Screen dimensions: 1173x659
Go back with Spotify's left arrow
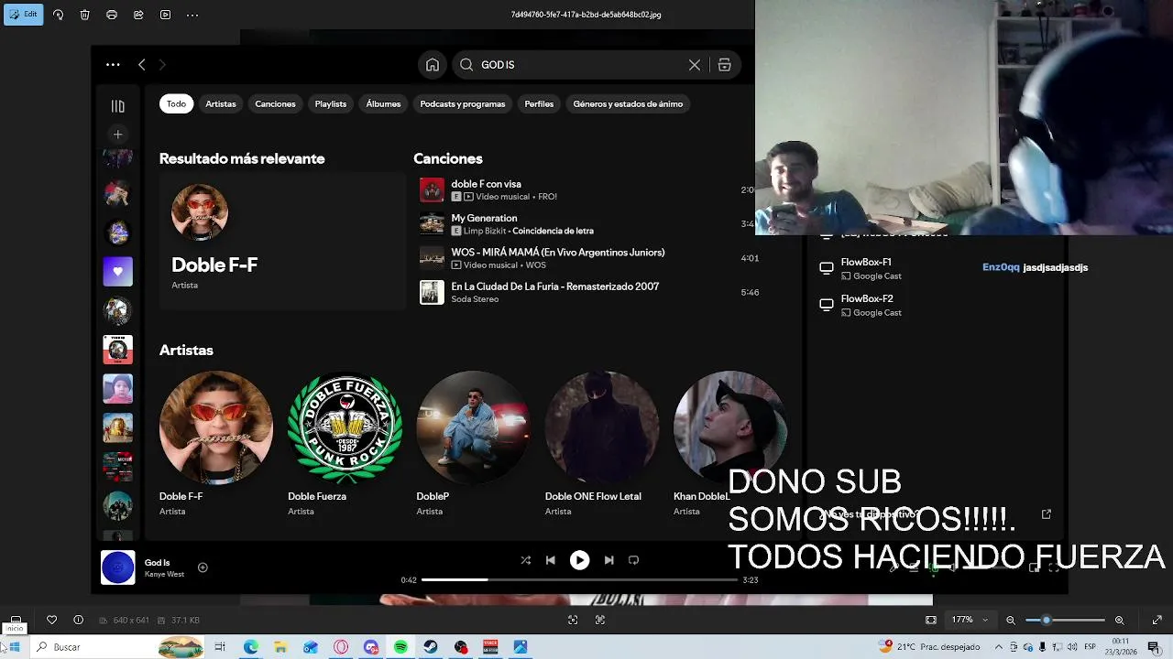(x=142, y=64)
